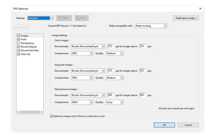Toggle the Discard User Data checkbox
Viewport: 215px width, 136px height.
19,51
